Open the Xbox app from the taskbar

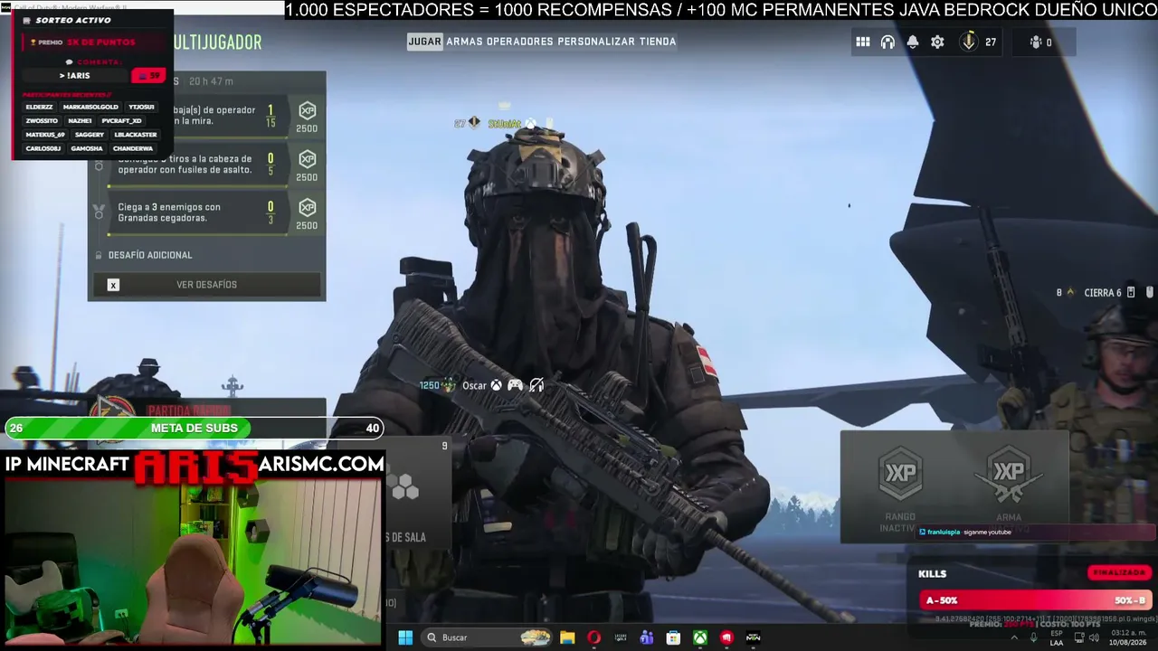(700, 637)
